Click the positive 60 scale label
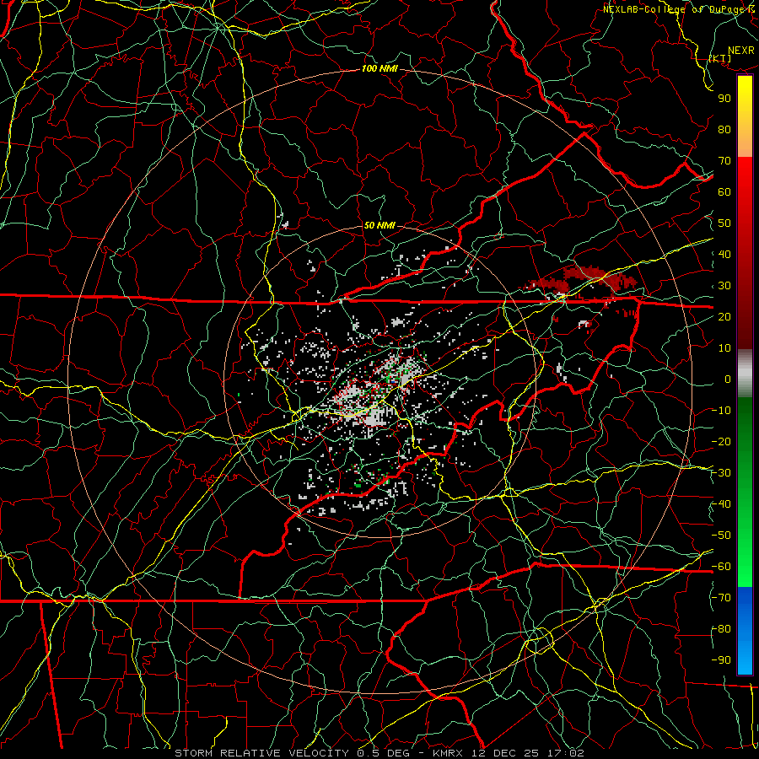Image resolution: width=759 pixels, height=759 pixels. tap(724, 191)
